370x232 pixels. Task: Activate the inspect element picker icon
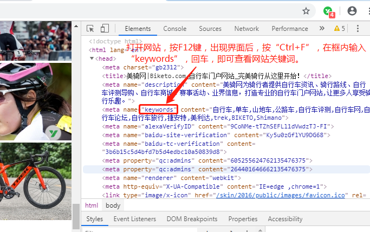(90, 29)
